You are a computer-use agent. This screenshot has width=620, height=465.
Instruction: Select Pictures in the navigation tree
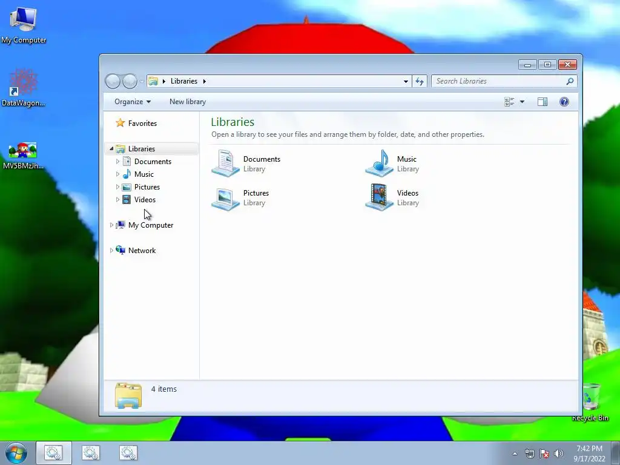[x=147, y=187]
